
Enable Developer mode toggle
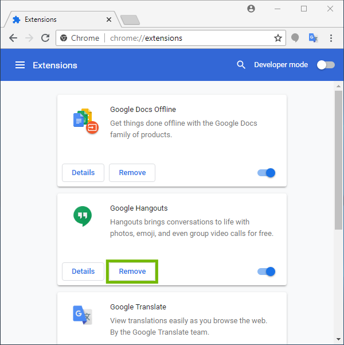click(x=326, y=65)
